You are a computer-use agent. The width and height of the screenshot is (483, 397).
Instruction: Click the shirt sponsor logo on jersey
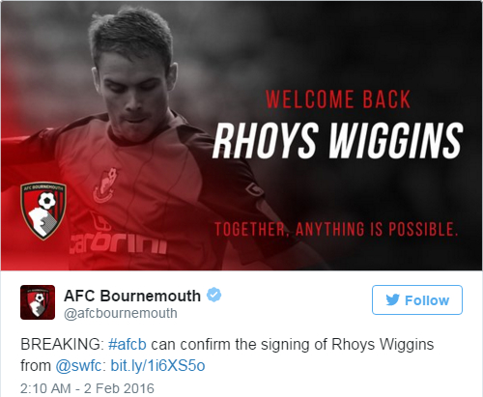click(119, 237)
